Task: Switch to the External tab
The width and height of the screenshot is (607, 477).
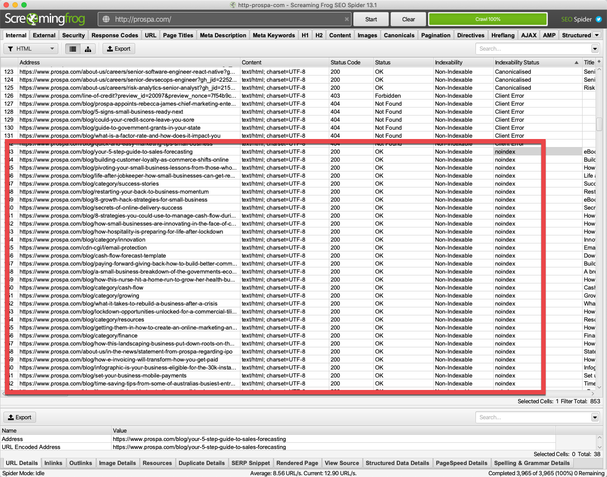Action: point(44,35)
